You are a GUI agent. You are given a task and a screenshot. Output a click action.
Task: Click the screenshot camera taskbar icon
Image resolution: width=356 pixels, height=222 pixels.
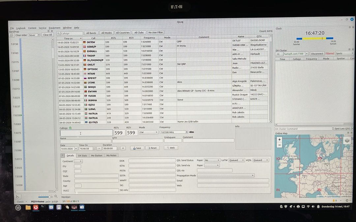pyautogui.click(x=82, y=207)
